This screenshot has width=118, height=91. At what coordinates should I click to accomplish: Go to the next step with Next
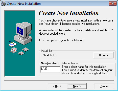click(x=77, y=86)
